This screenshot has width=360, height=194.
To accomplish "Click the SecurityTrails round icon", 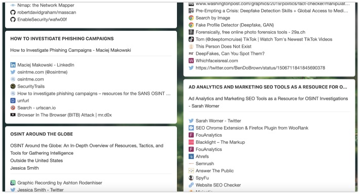I will (x=13, y=86).
